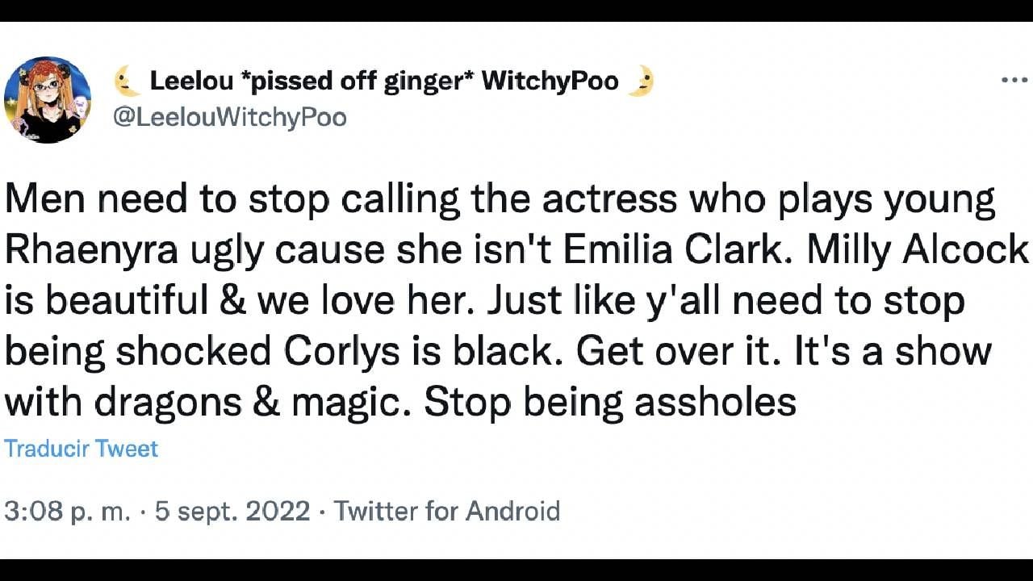Viewport: 1033px width, 581px height.
Task: Click the moon emoji after WitchyPoo
Action: coord(640,81)
